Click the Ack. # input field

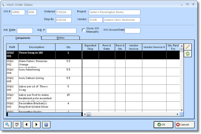pos(61,31)
